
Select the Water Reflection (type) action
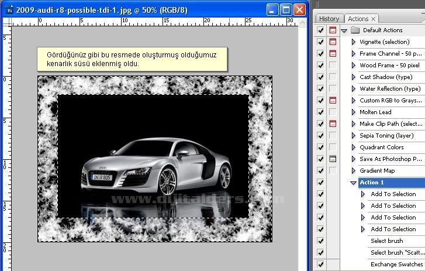(x=390, y=89)
